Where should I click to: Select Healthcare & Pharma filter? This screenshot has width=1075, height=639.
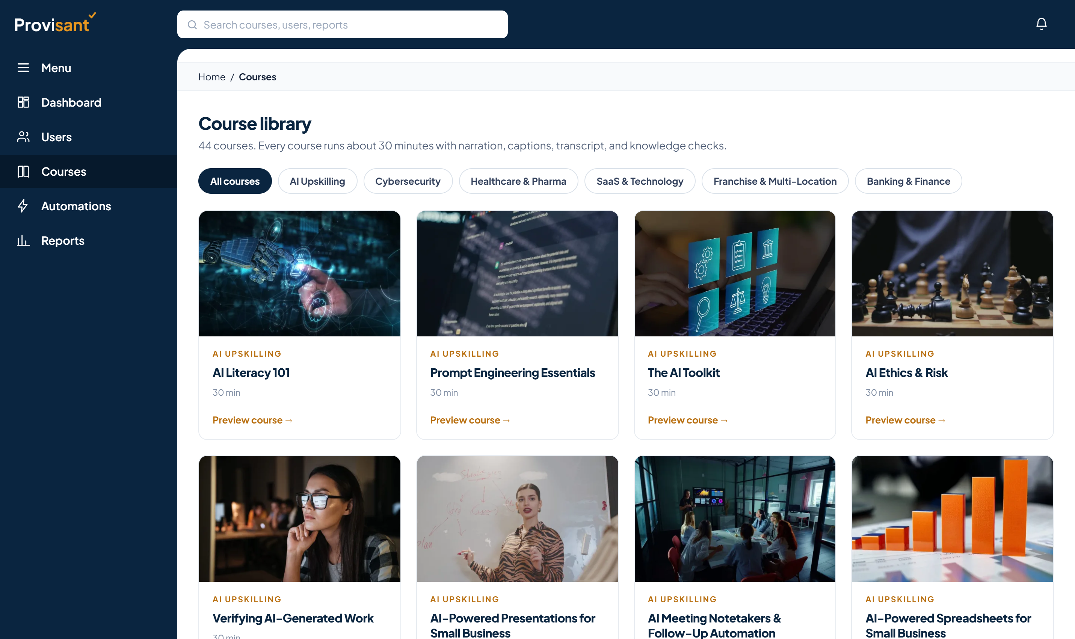point(518,181)
